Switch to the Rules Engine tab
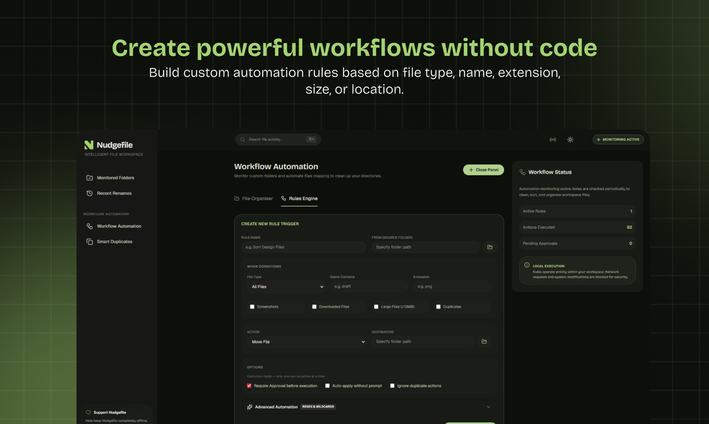 coord(299,199)
